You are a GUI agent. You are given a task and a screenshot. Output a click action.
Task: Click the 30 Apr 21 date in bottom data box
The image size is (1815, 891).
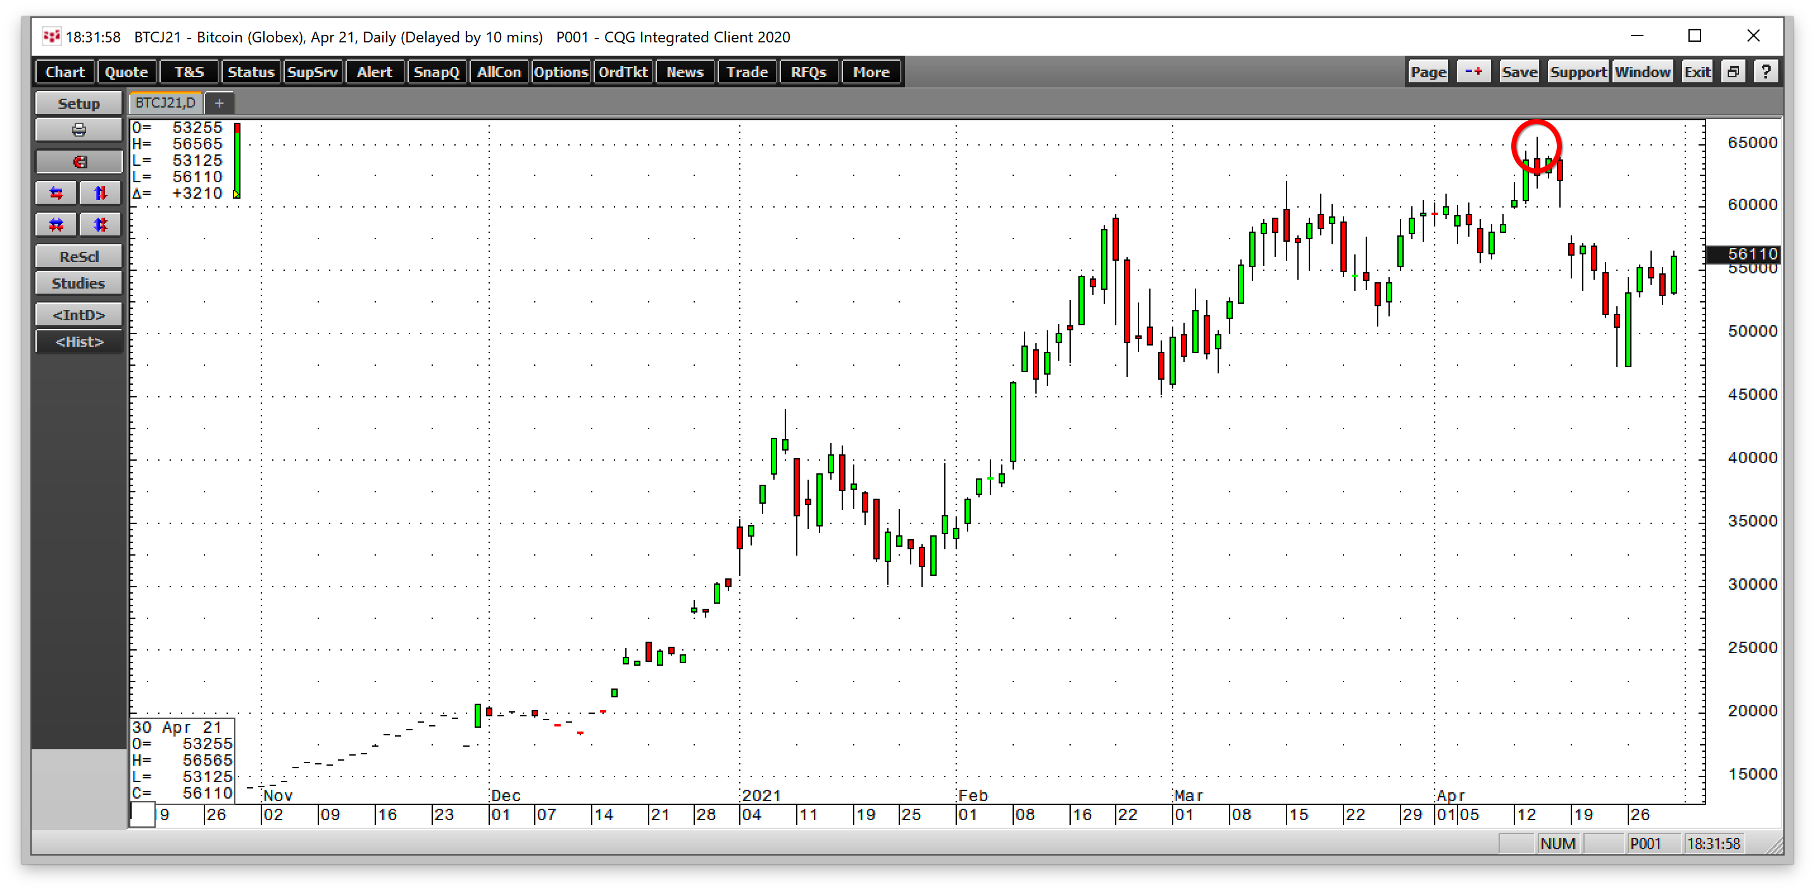(178, 728)
